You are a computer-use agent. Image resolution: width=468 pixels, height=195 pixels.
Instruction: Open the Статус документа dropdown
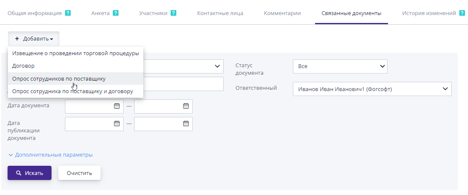tap(340, 66)
